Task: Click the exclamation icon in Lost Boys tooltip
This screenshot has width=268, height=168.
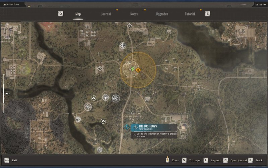Action: coord(136,127)
